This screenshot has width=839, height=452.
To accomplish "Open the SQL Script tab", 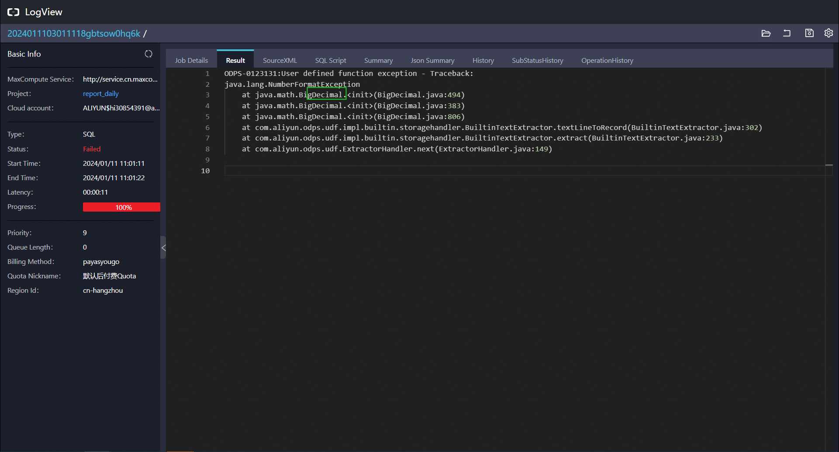I will tap(331, 60).
